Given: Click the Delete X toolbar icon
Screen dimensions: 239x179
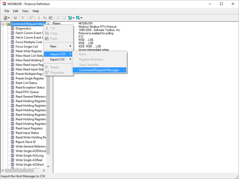Looking at the screenshot, I should click(23, 18).
